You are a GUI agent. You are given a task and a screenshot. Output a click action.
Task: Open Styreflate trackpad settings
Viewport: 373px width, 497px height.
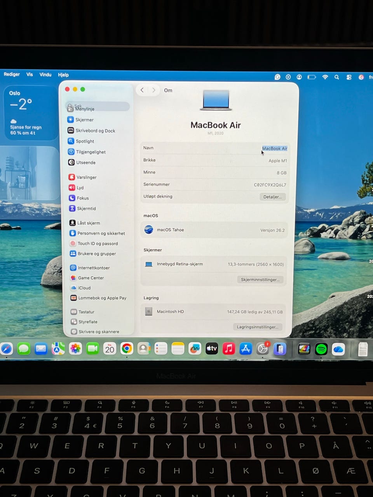click(84, 322)
